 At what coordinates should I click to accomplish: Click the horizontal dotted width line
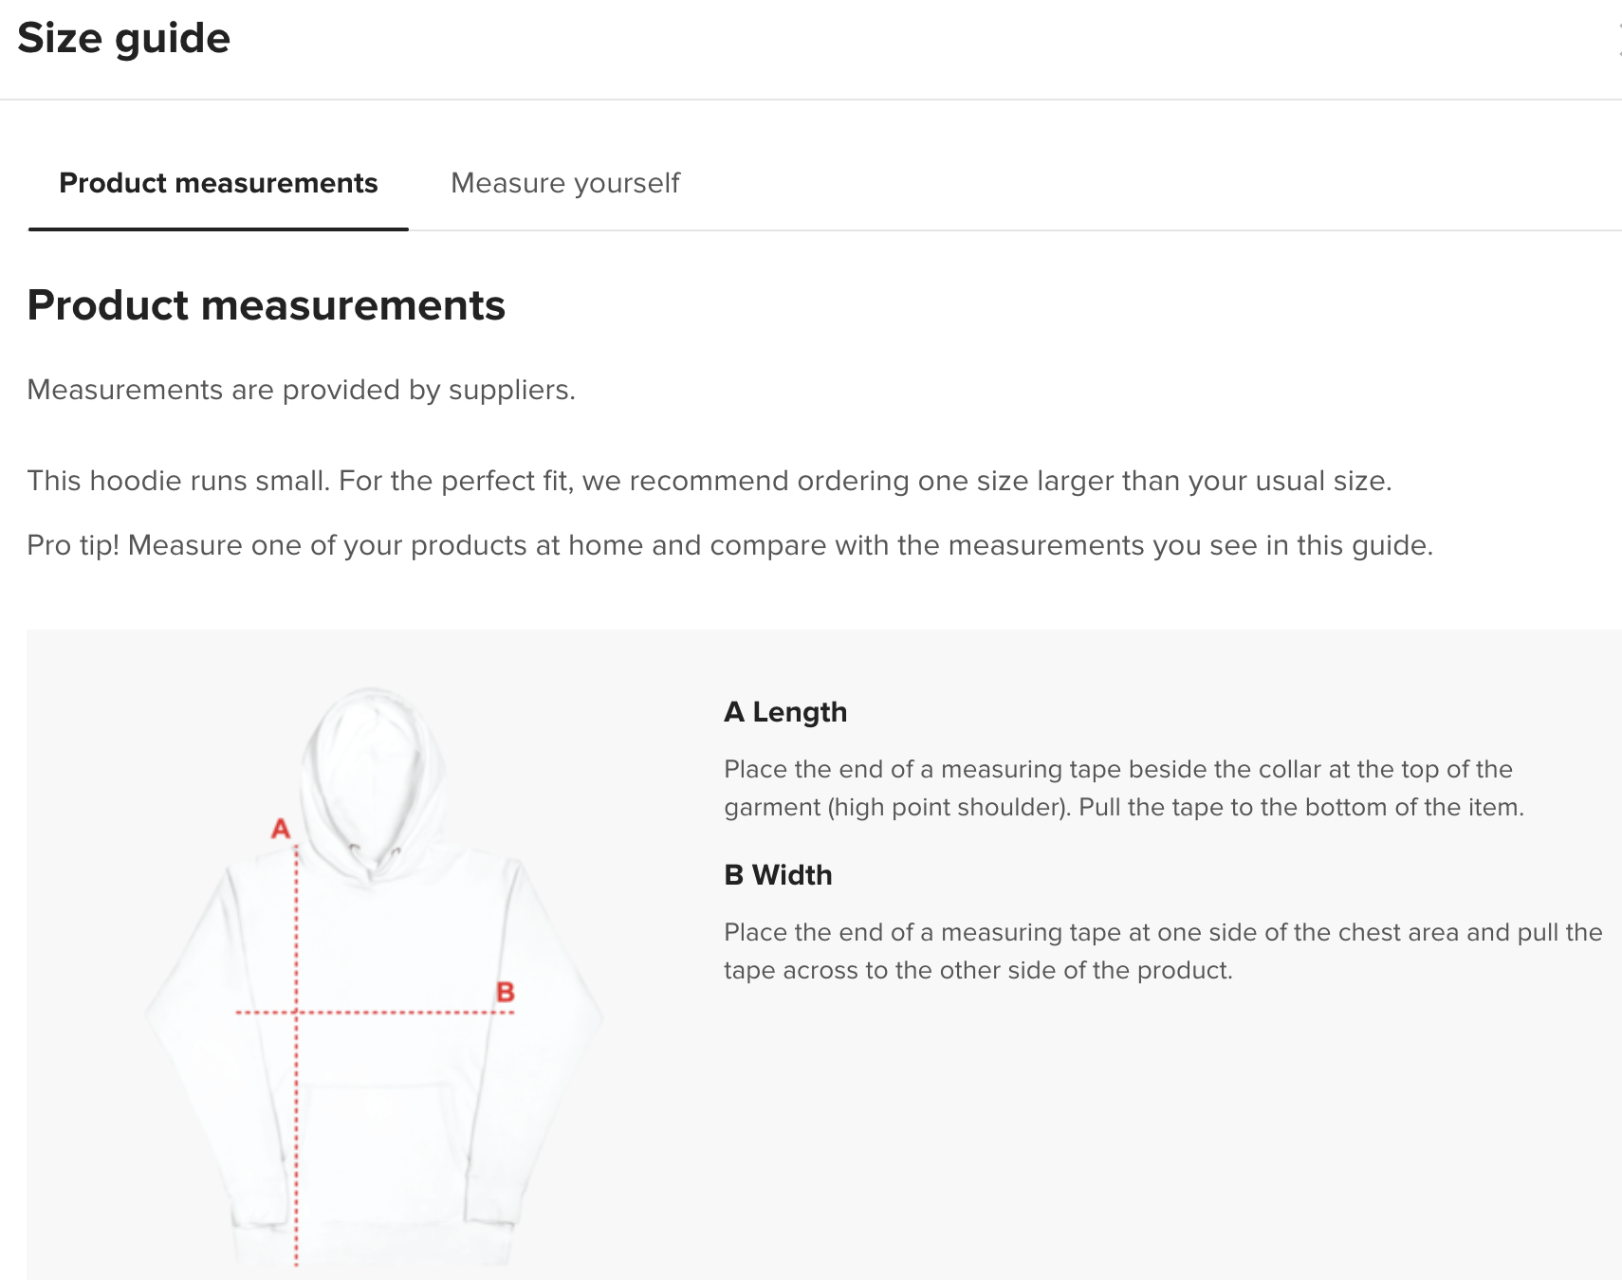pos(375,1013)
